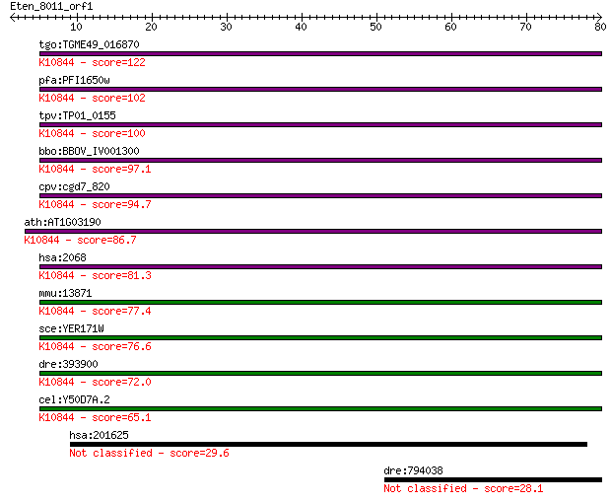
Task: Click the Eten_8011_orf1 query title
Action: click(51, 6)
